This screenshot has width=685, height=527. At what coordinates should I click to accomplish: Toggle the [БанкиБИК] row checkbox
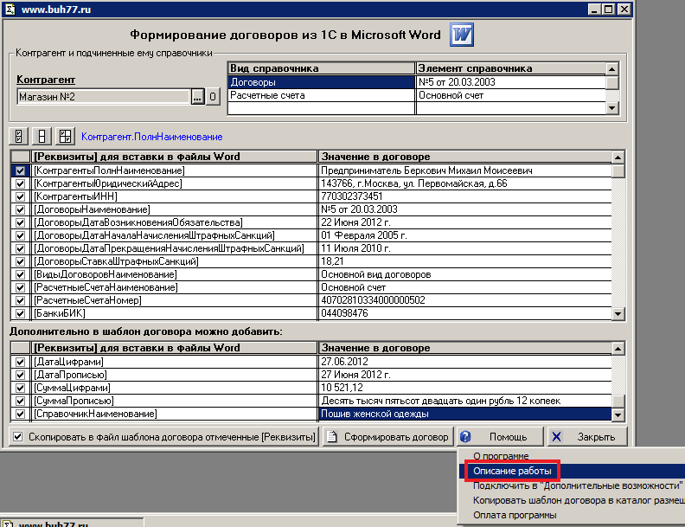20,313
